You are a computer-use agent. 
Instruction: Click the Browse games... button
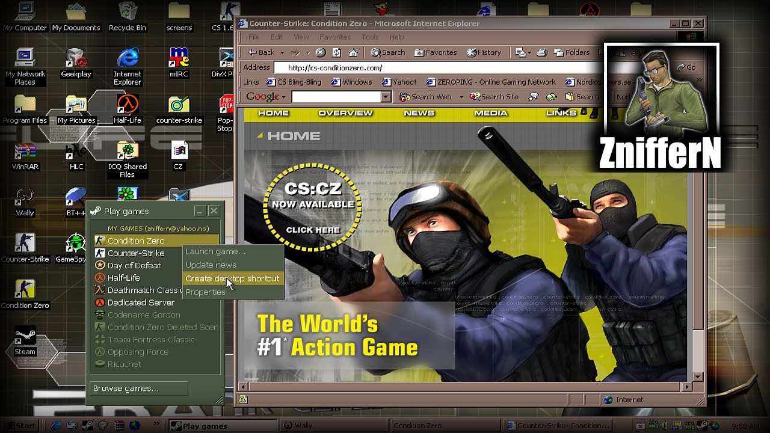click(138, 388)
